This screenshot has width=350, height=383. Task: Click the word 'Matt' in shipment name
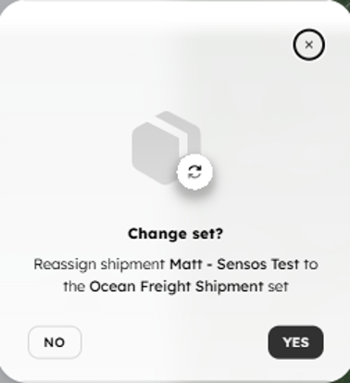186,265
